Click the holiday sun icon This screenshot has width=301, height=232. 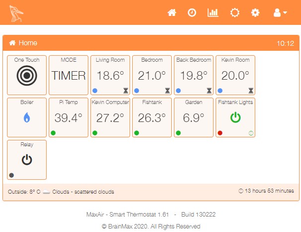pos(234,12)
